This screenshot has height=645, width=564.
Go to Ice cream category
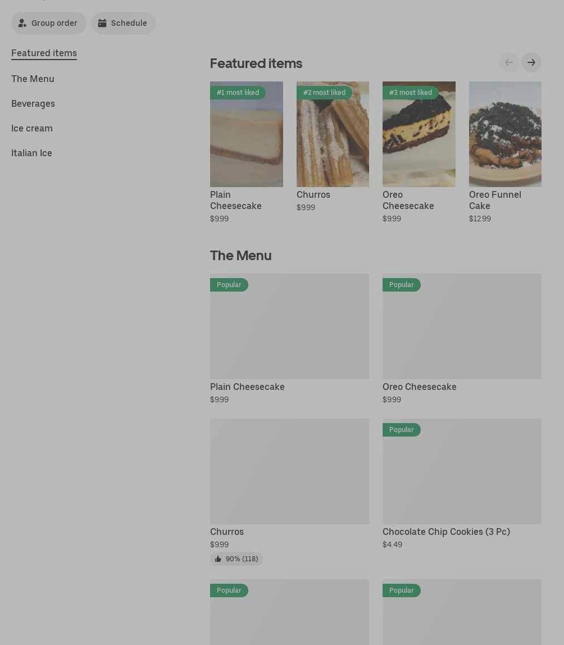tap(32, 128)
